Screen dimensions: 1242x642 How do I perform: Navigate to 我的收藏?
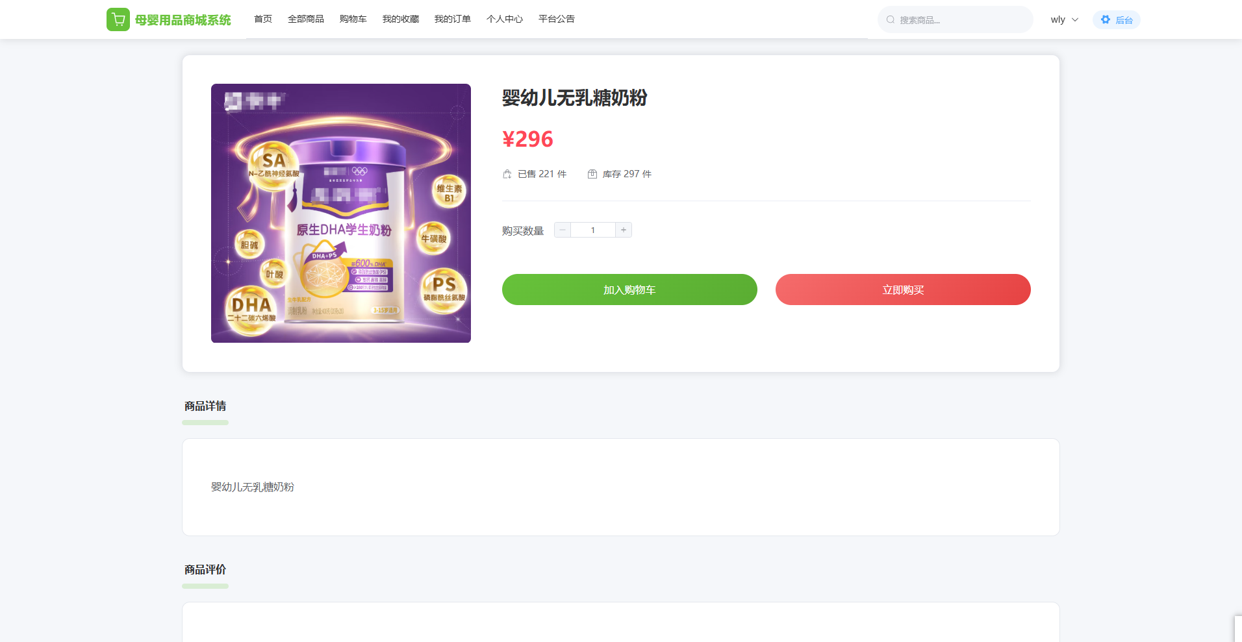(x=401, y=19)
